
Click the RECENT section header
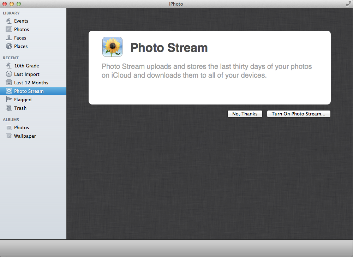[x=11, y=58]
